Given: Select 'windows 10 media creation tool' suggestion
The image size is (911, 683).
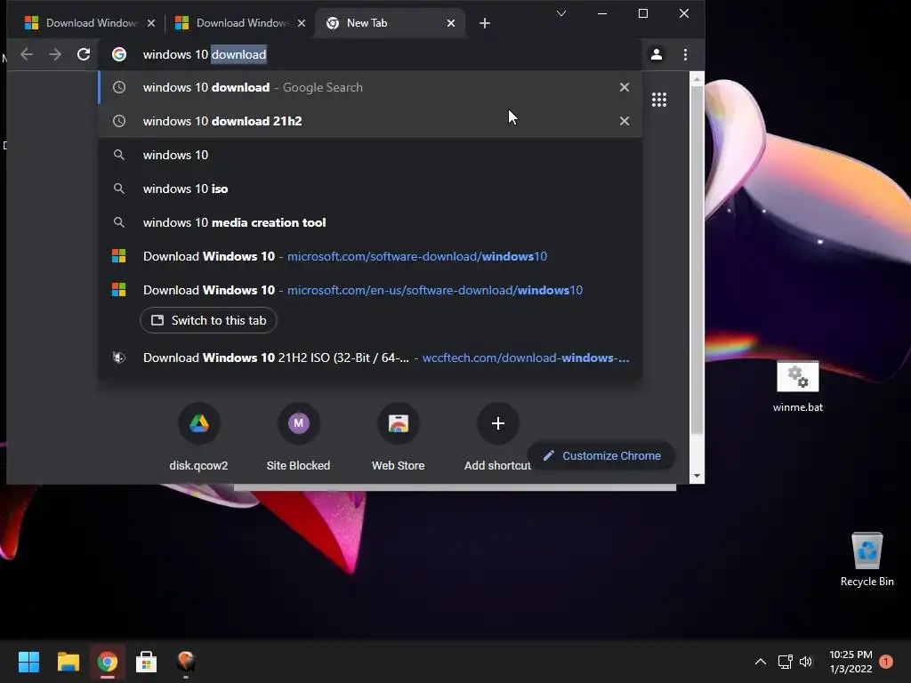Looking at the screenshot, I should click(x=370, y=222).
